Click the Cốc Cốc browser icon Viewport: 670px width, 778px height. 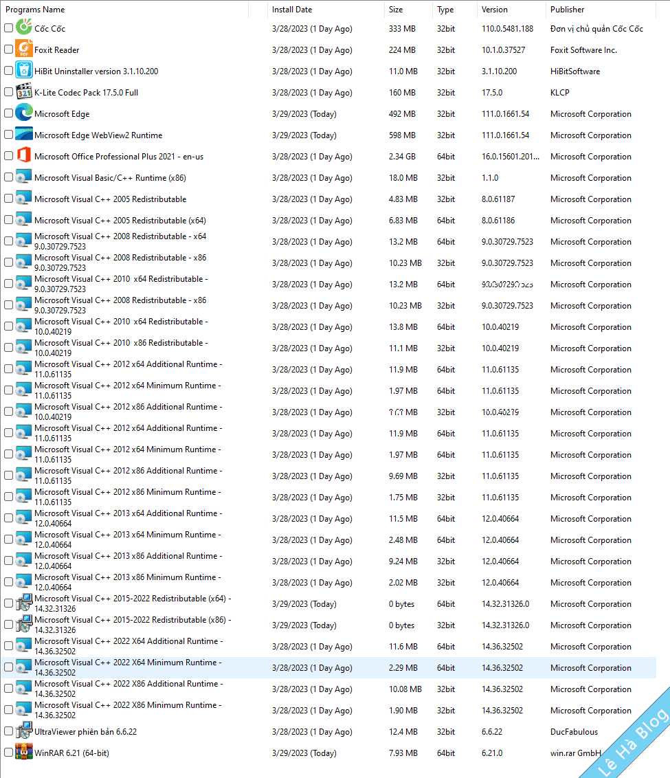click(x=24, y=27)
